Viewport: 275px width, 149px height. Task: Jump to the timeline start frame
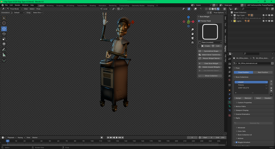pos(108,137)
